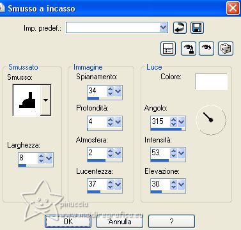Screen dimensions: 241x230
Task: Toggle the auto proof eye-with-lock icon
Action: coord(189,49)
